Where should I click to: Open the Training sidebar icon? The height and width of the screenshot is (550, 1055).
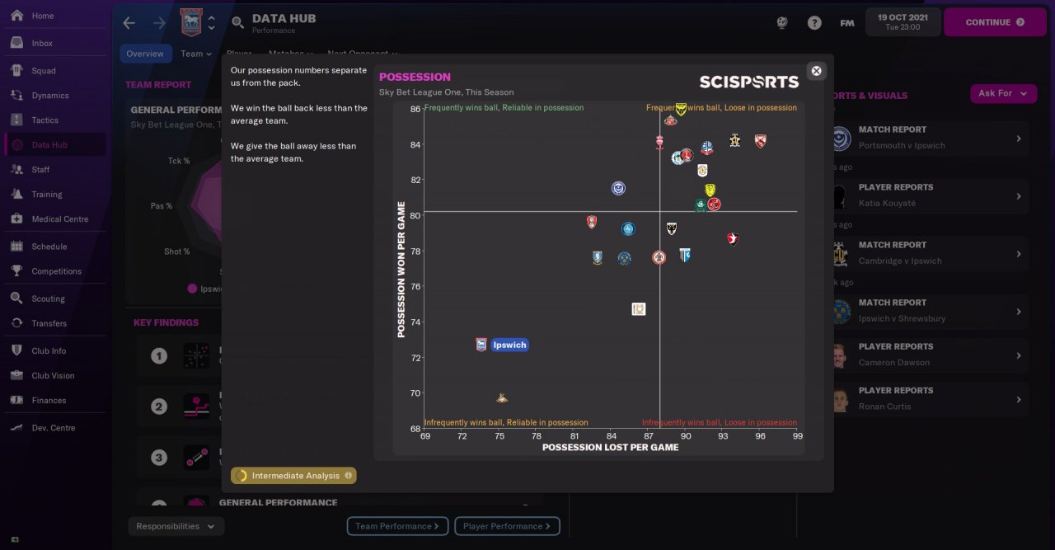point(16,195)
